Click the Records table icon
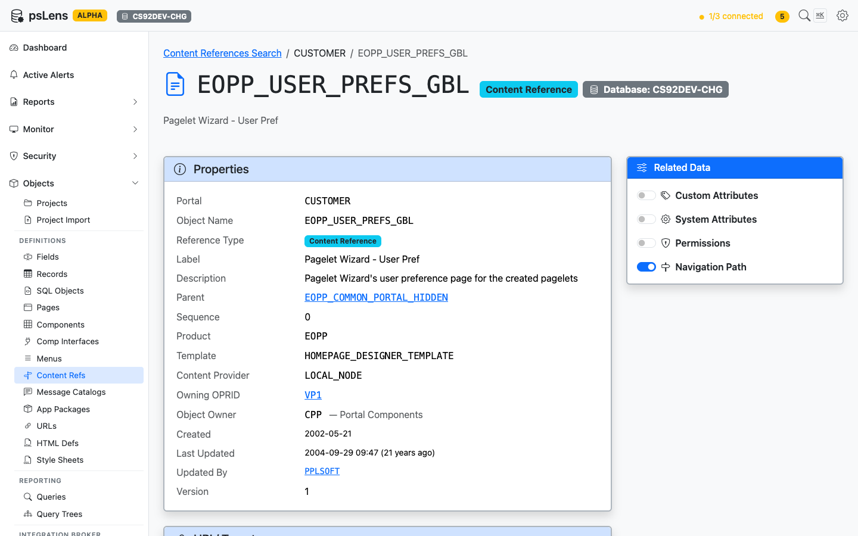 [28, 274]
